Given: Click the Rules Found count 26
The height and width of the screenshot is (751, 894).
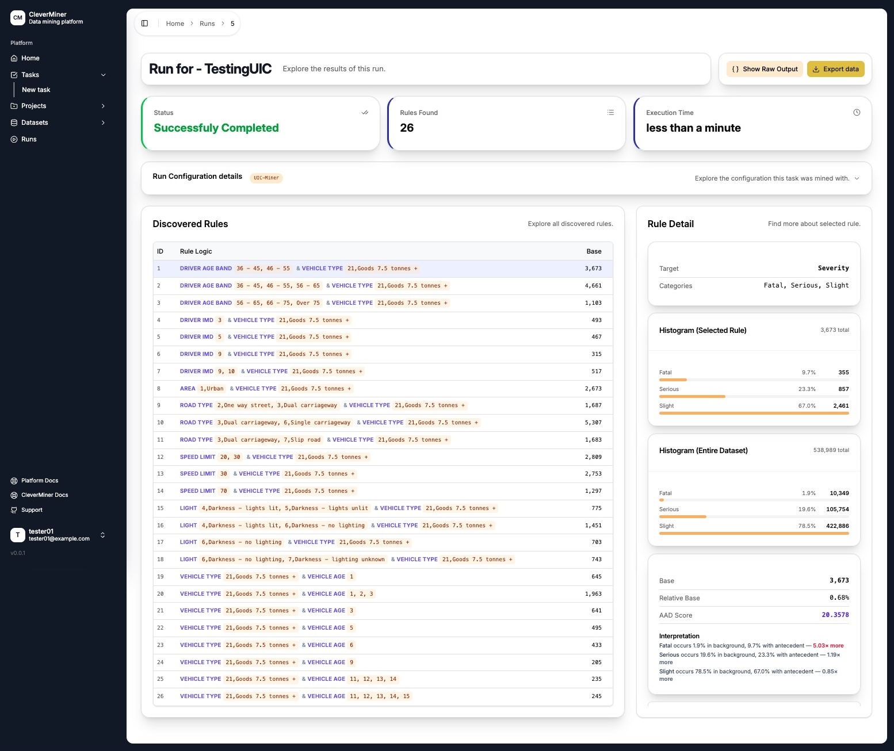Looking at the screenshot, I should click(407, 128).
